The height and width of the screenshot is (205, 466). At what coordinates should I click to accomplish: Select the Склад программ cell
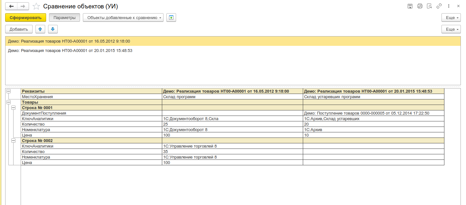click(x=233, y=97)
